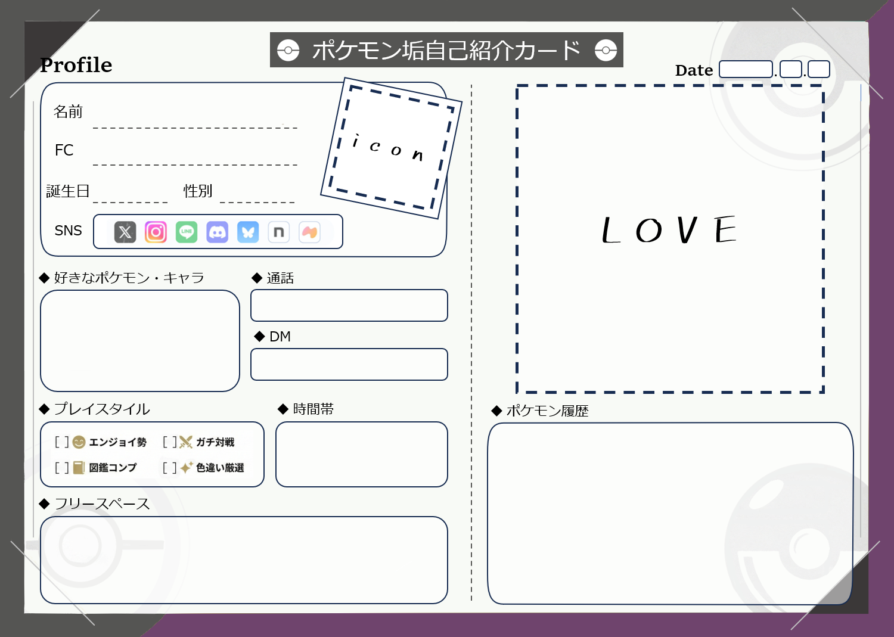Select the LINE icon
This screenshot has height=637, width=894.
tap(187, 232)
